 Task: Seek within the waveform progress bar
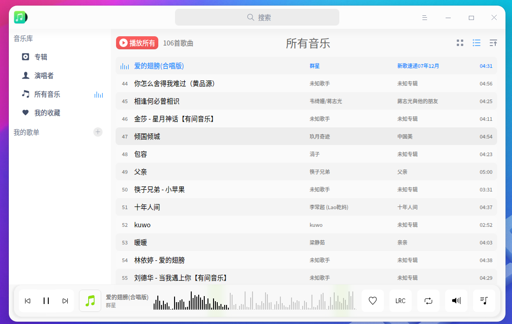pyautogui.click(x=254, y=301)
